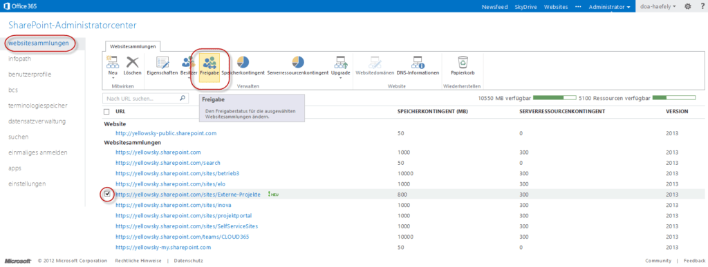Expand the Besitzer dropdown arrow
This screenshot has width=708, height=267.
tap(188, 78)
